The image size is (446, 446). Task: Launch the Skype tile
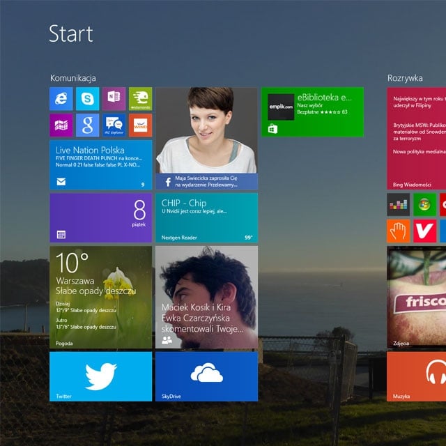(x=88, y=99)
